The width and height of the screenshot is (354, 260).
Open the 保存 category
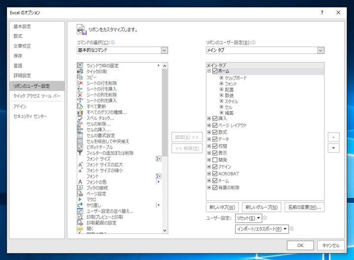(x=18, y=56)
